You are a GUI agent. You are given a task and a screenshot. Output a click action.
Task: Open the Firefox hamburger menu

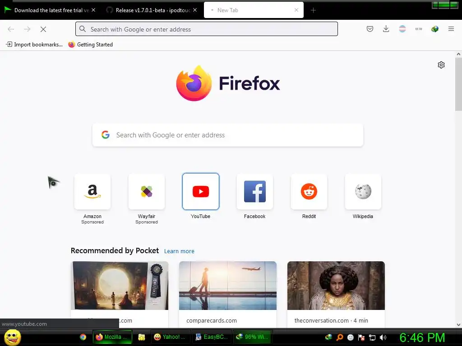[x=451, y=29]
